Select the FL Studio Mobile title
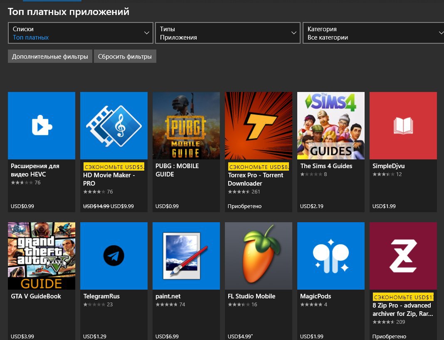This screenshot has height=340, width=444. (252, 296)
